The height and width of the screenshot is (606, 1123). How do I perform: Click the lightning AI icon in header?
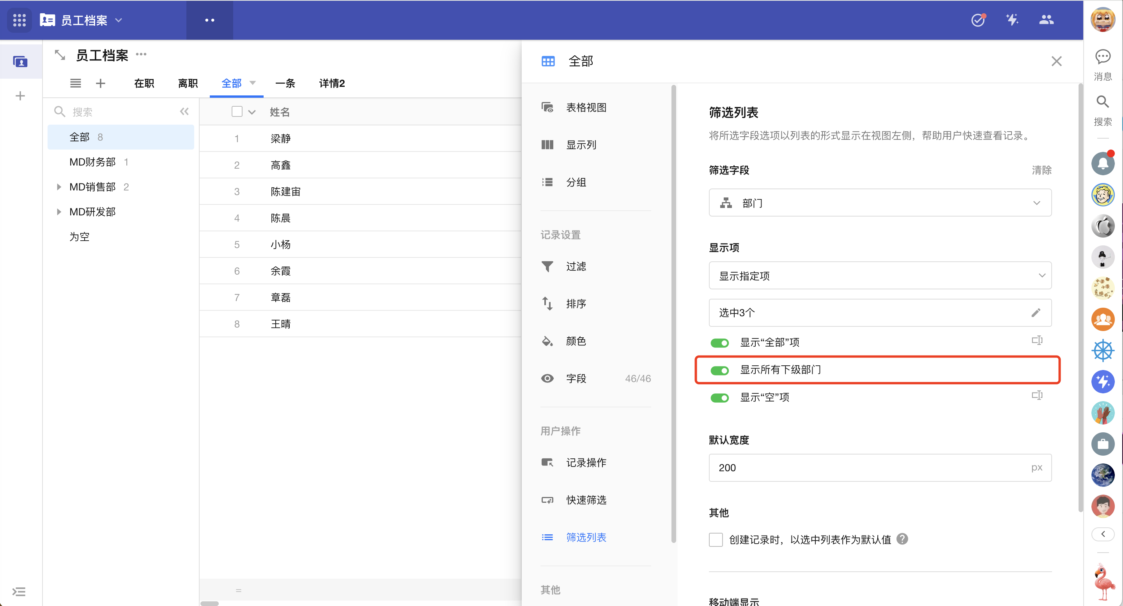pyautogui.click(x=1012, y=20)
